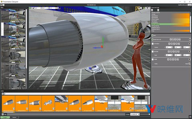Collapse the Set Position section with its minus box

[x=153, y=44]
